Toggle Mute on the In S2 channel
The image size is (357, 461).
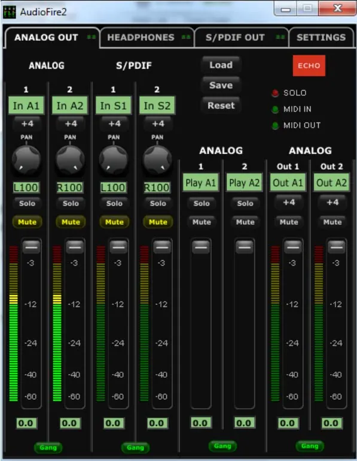158,222
